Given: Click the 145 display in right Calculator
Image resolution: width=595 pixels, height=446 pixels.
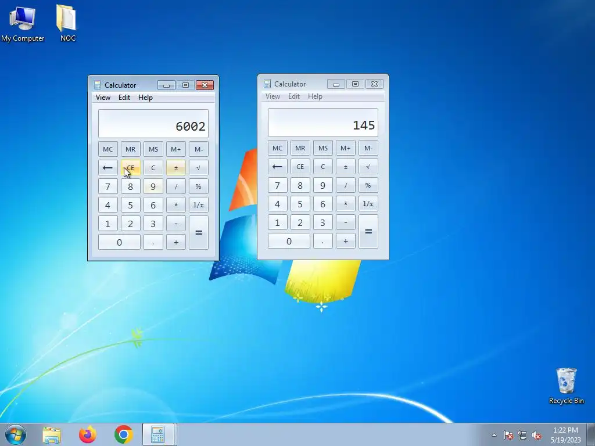Looking at the screenshot, I should pos(323,123).
